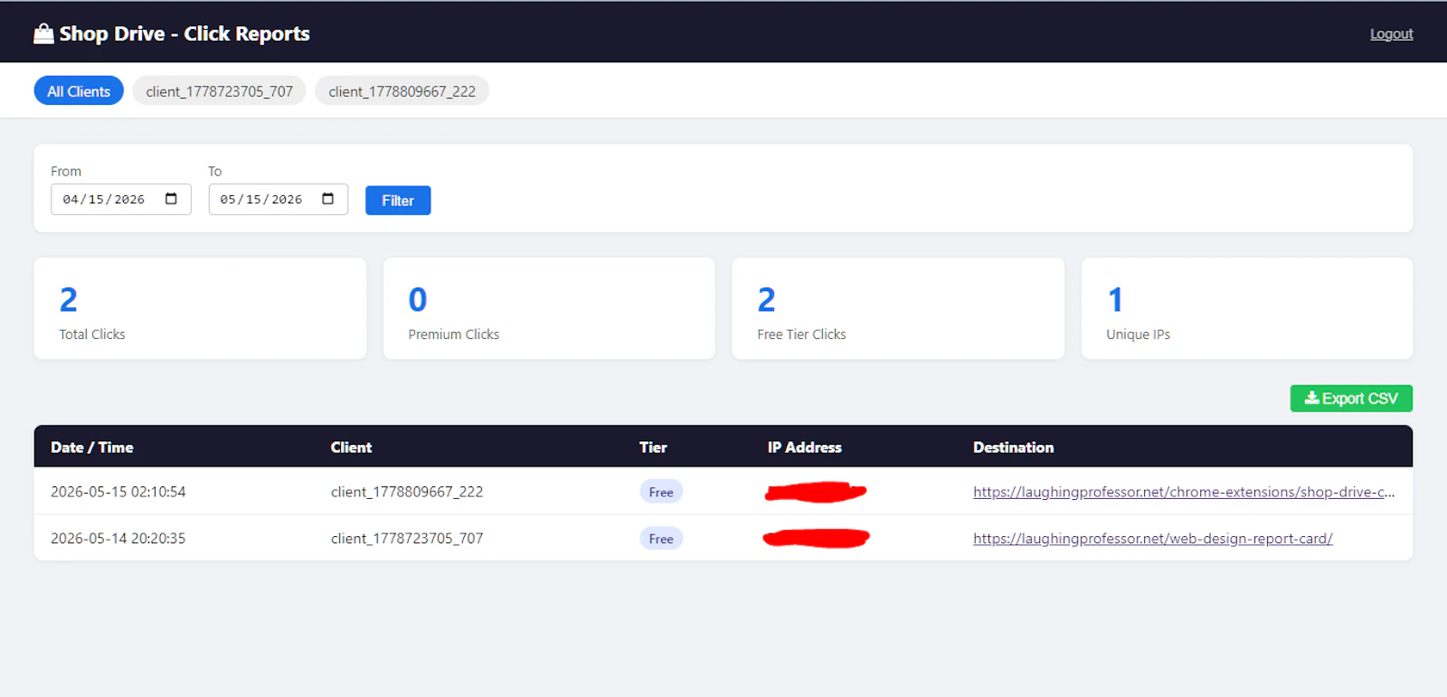Click the Filter button
This screenshot has height=697, width=1447.
(398, 201)
